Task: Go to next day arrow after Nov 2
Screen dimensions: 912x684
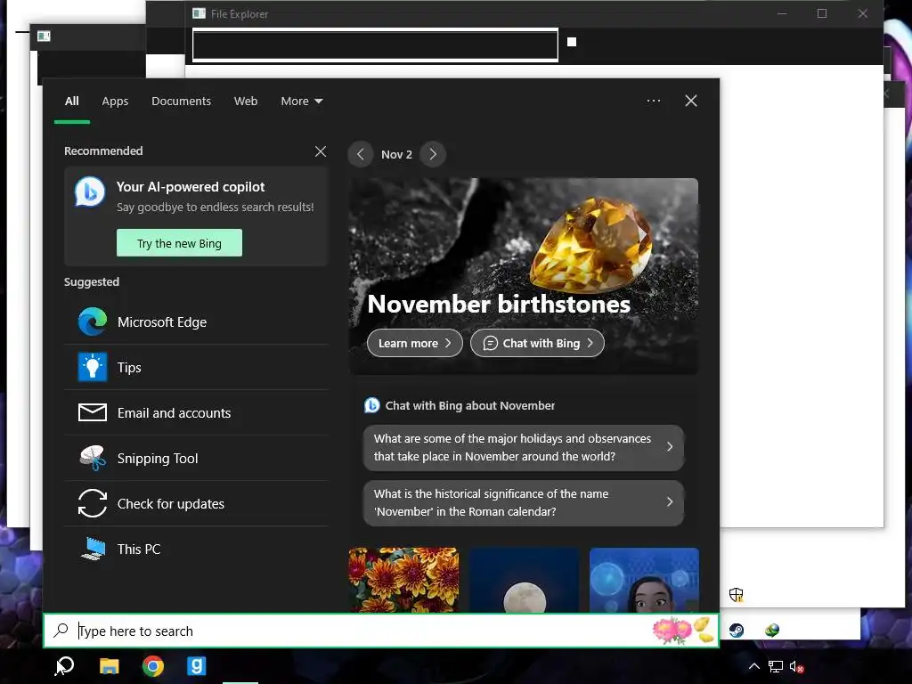Action: (433, 154)
